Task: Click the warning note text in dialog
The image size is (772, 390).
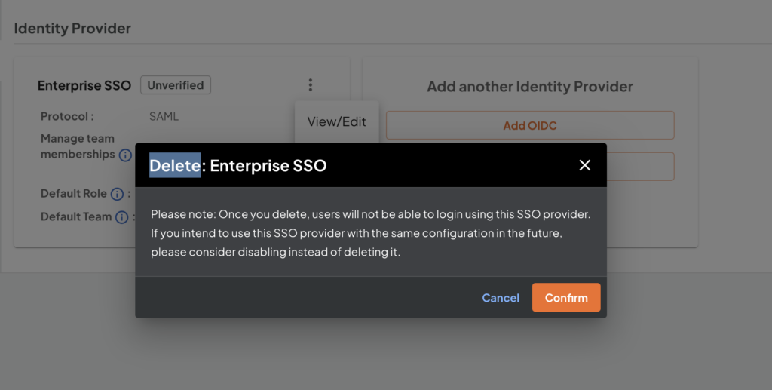Action: pyautogui.click(x=370, y=233)
